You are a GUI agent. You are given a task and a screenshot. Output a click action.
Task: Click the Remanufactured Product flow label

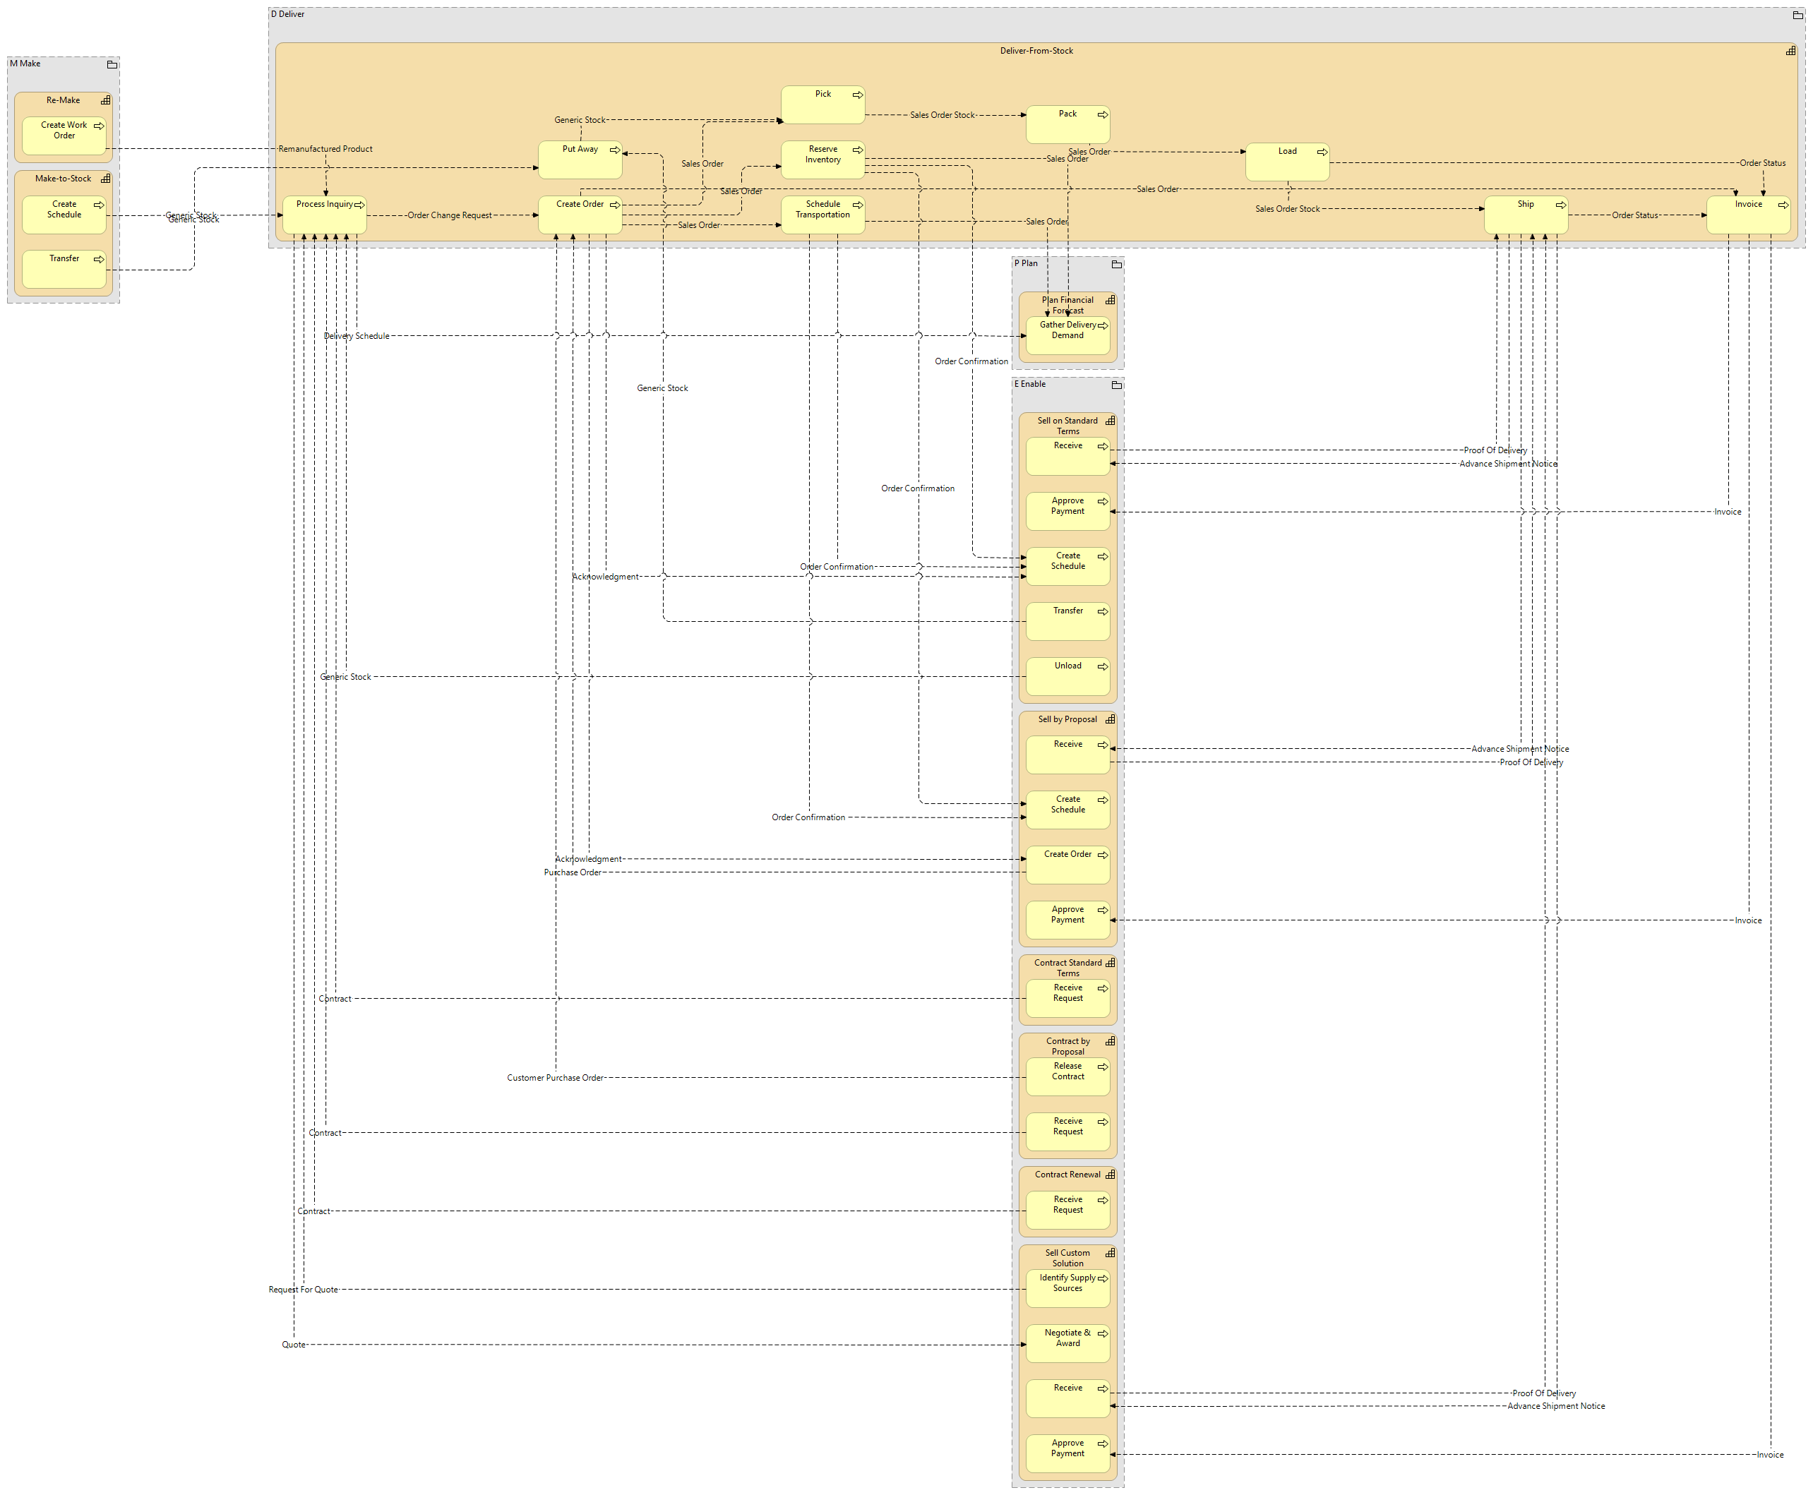pyautogui.click(x=325, y=149)
